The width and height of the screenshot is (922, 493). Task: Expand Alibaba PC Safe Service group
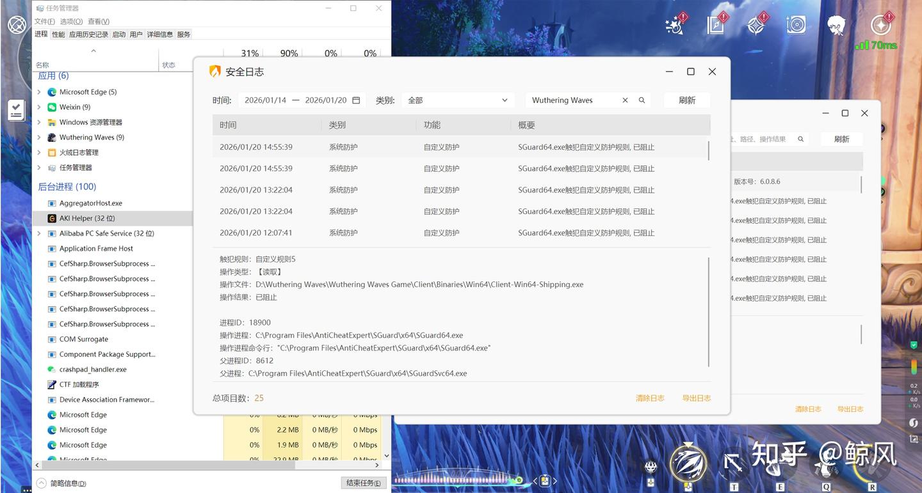pyautogui.click(x=39, y=233)
